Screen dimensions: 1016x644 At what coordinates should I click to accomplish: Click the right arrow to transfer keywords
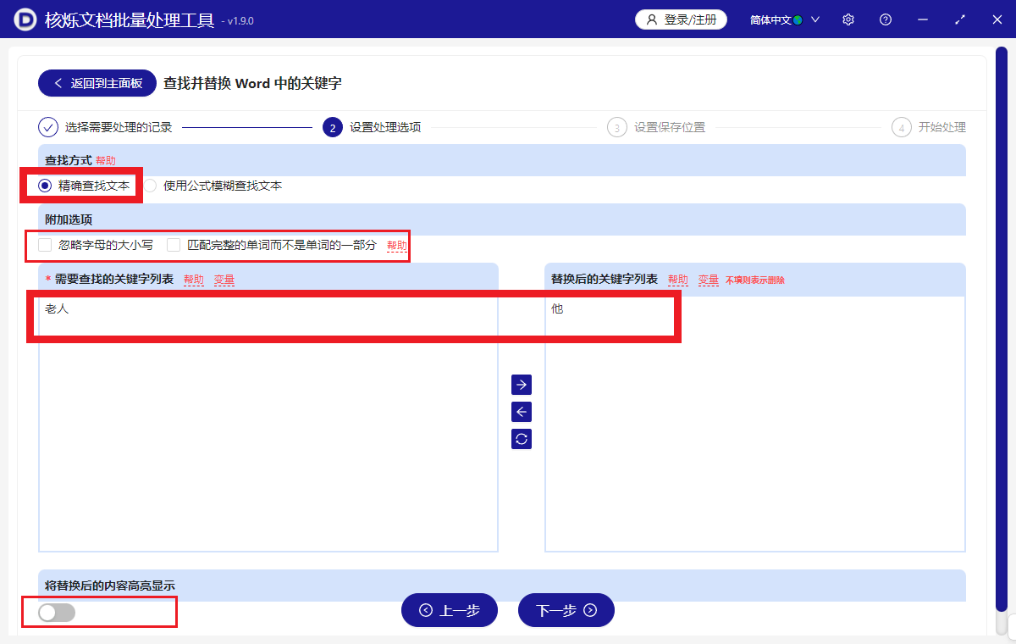click(521, 384)
